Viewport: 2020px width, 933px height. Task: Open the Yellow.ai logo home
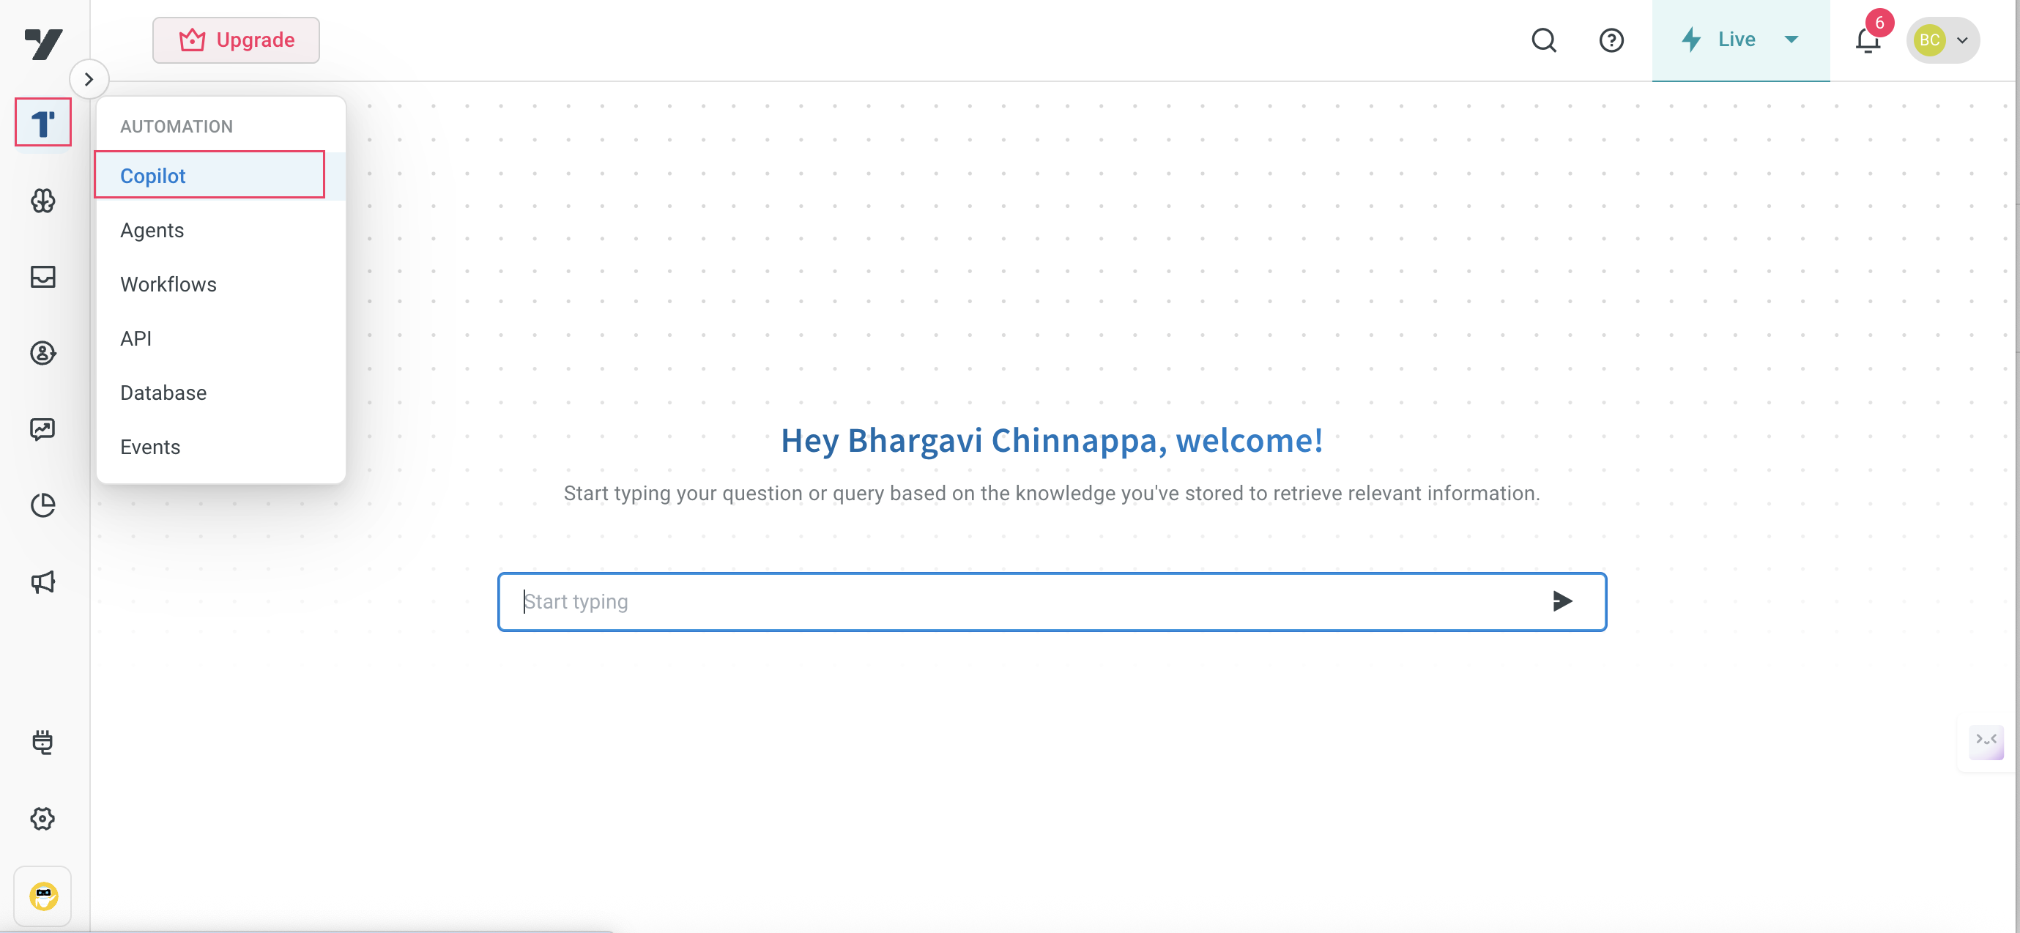(x=43, y=44)
